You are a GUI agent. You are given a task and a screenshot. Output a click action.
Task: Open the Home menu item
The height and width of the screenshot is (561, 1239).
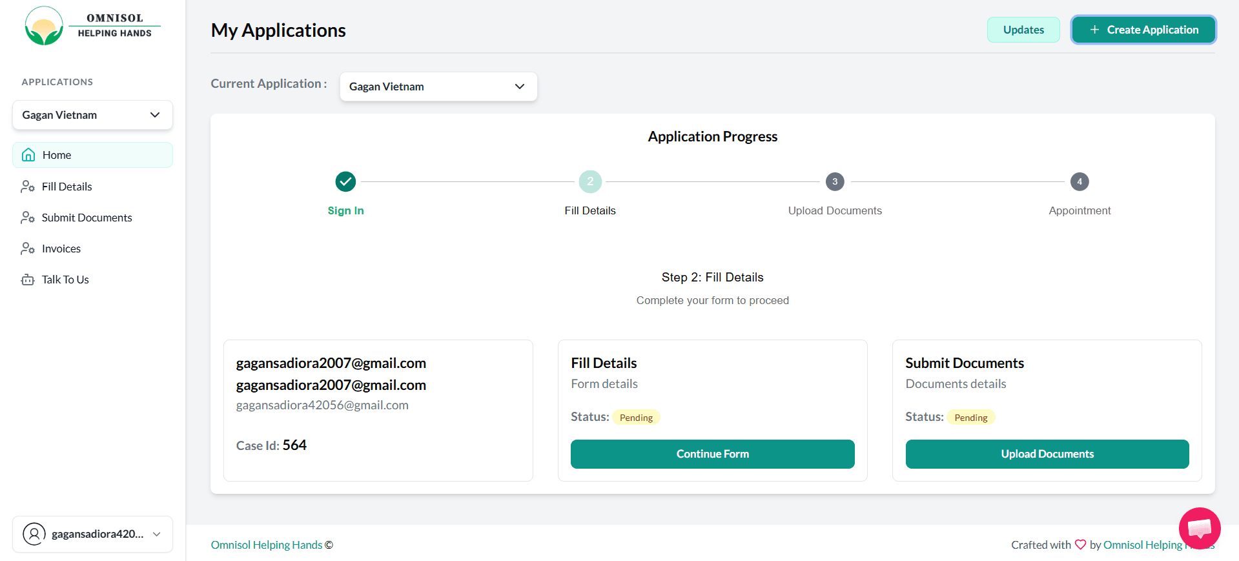click(x=56, y=155)
